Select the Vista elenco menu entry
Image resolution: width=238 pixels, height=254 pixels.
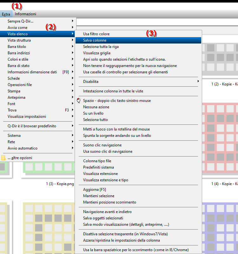click(37, 34)
